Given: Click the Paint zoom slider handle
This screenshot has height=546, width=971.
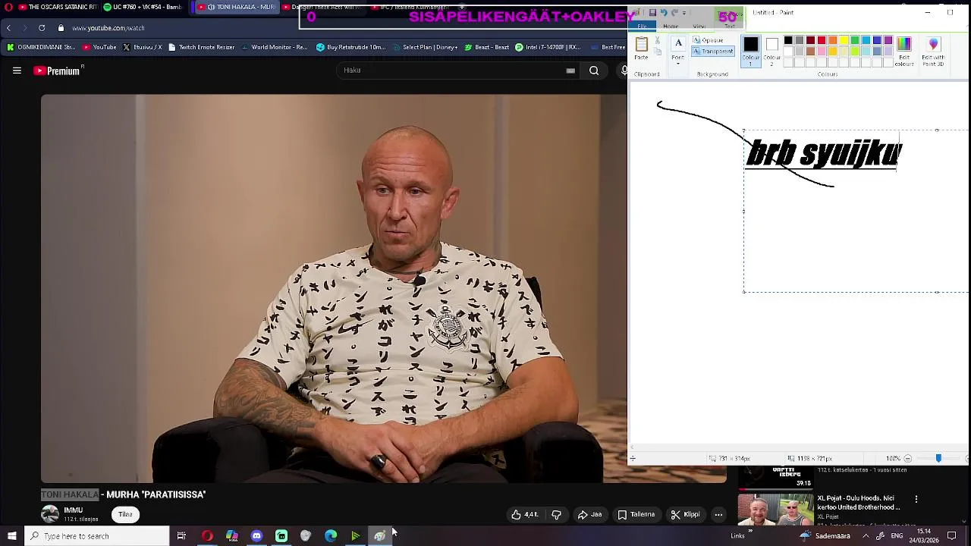Looking at the screenshot, I should click(938, 458).
